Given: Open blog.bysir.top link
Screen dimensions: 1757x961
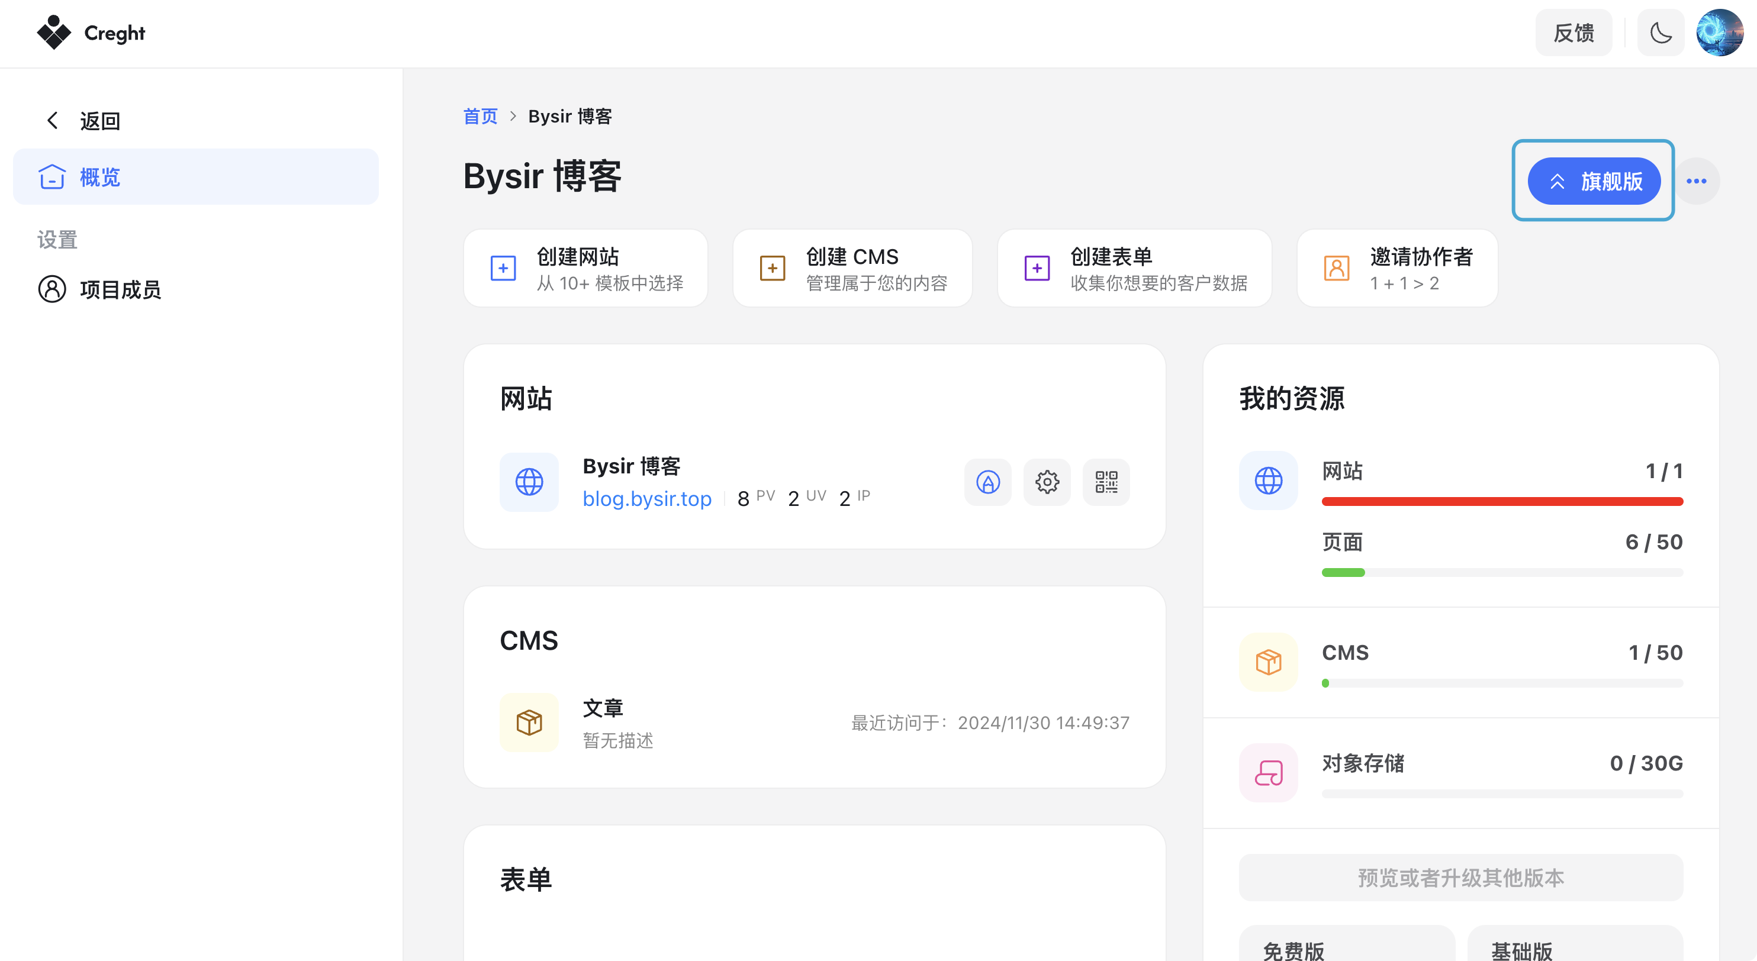Looking at the screenshot, I should point(647,499).
